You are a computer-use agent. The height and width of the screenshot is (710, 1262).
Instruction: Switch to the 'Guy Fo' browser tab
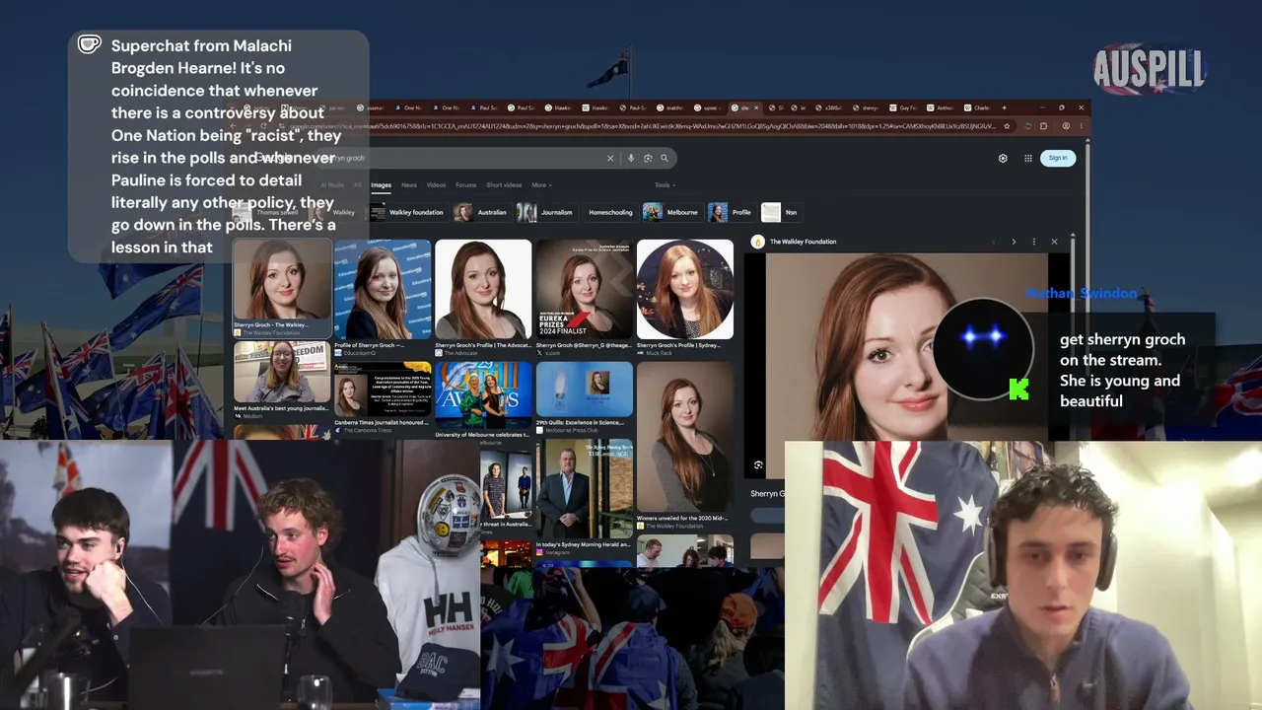(x=905, y=107)
